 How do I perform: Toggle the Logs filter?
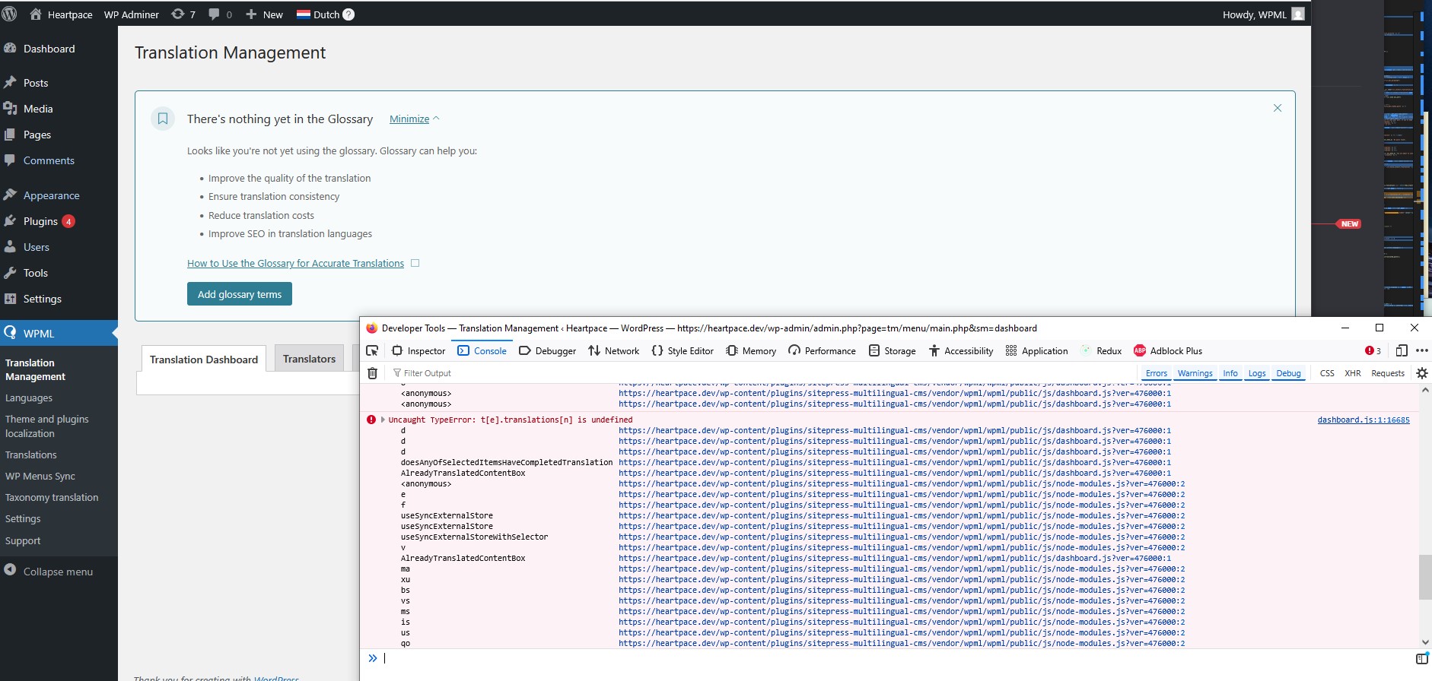1257,373
